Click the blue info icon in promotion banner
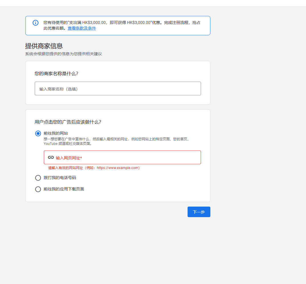Image resolution: width=306 pixels, height=284 pixels. pos(36,23)
